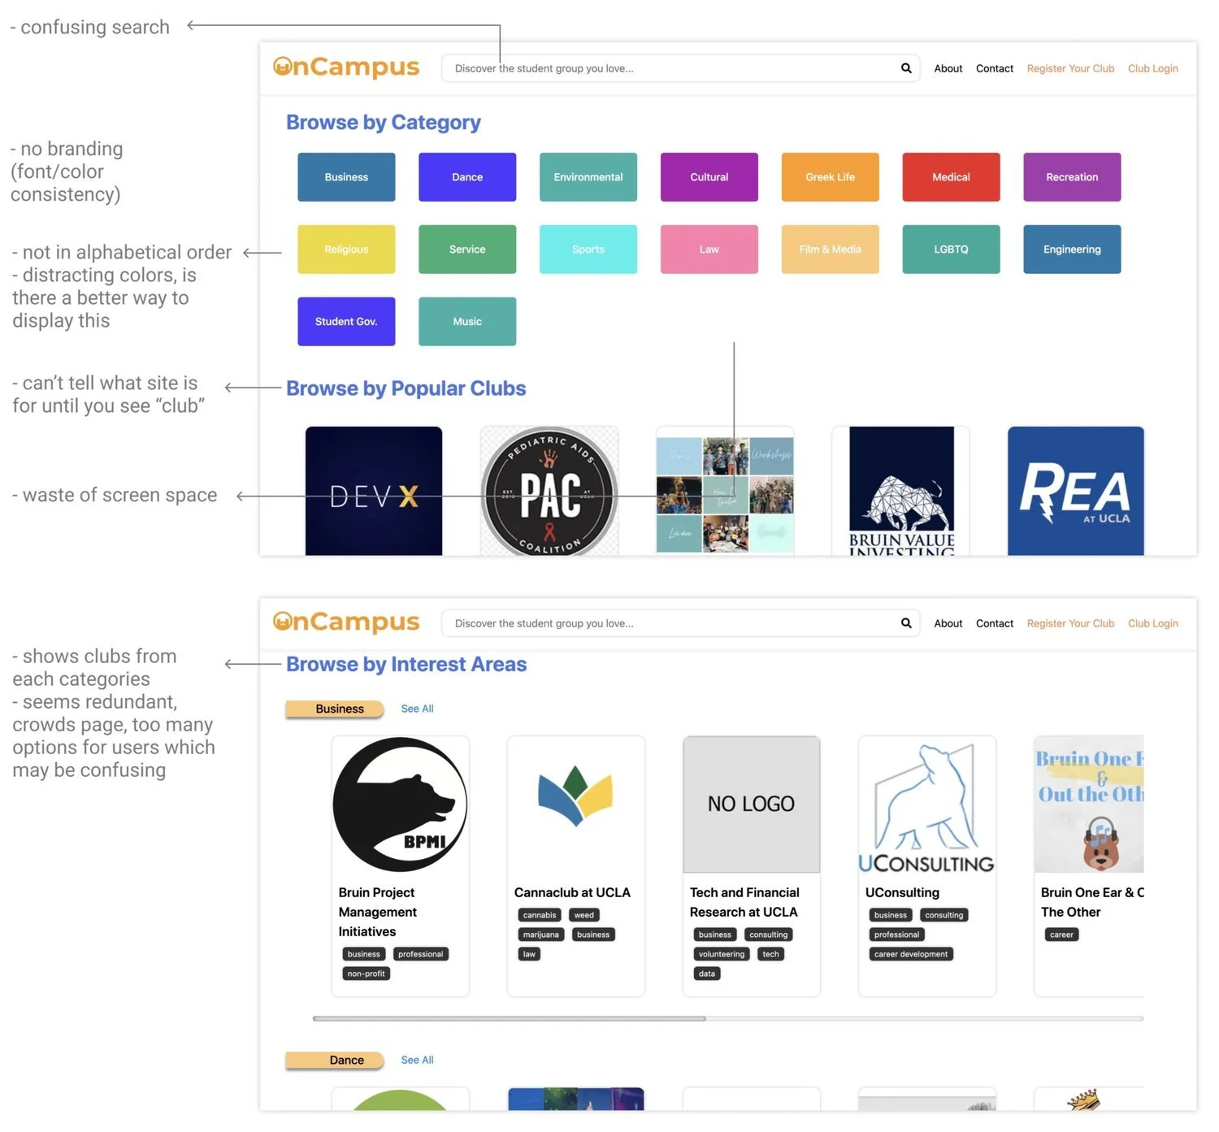Select the Medical category tile

951,177
